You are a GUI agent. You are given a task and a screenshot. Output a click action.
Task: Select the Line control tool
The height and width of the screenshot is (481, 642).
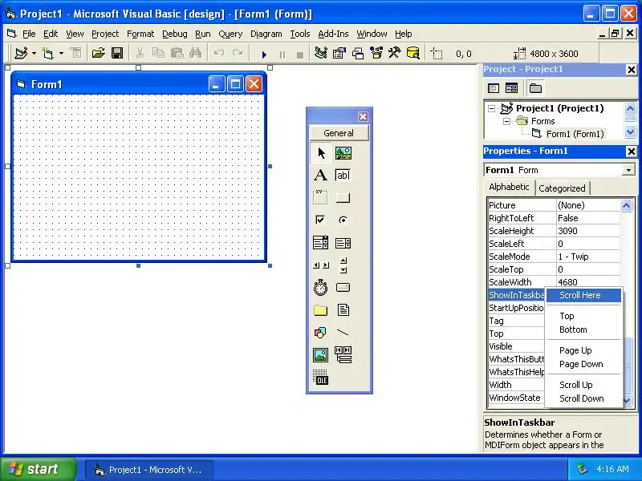343,333
